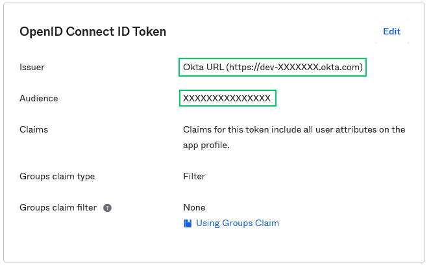This screenshot has height=267, width=431.
Task: Click the Claims field label
Action: click(34, 129)
